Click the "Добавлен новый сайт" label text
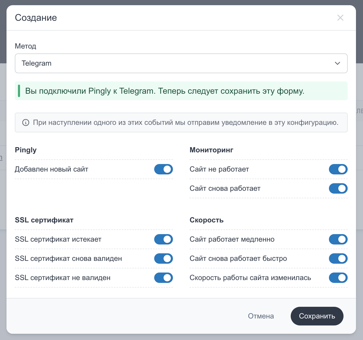The height and width of the screenshot is (340, 363). tap(51, 169)
